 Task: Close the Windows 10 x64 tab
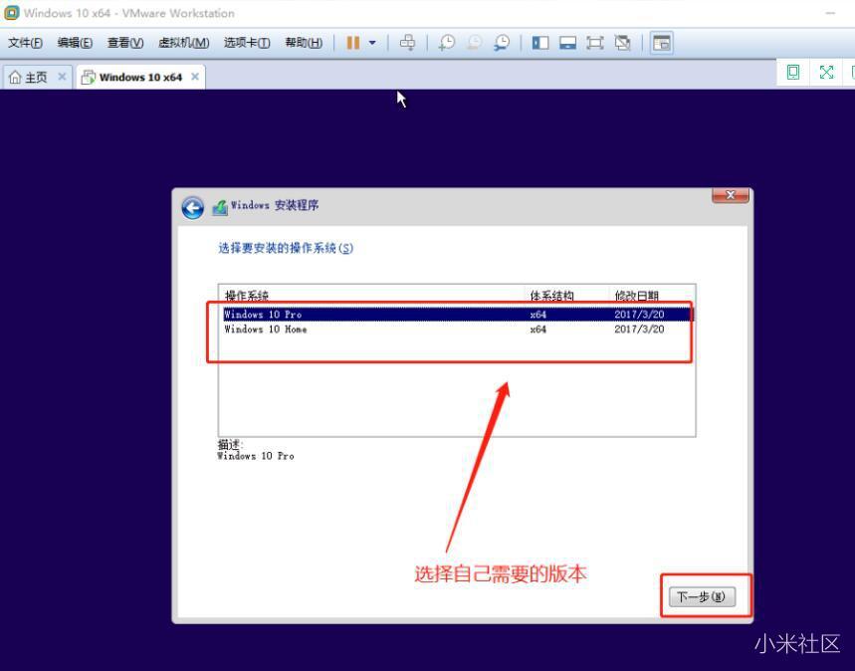pyautogui.click(x=195, y=77)
